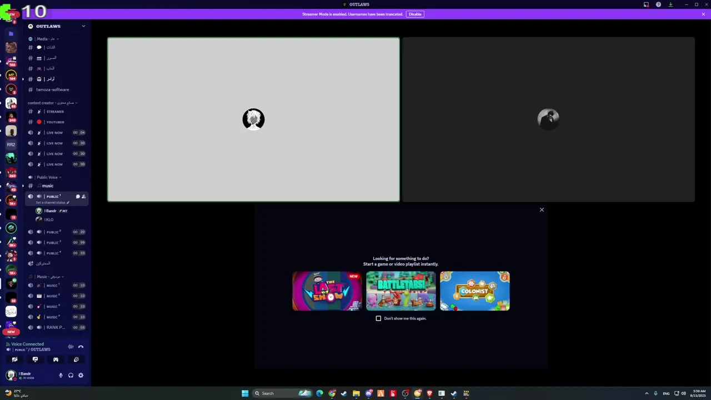711x400 pixels.
Task: Open the music text channel
Action: pos(57,186)
